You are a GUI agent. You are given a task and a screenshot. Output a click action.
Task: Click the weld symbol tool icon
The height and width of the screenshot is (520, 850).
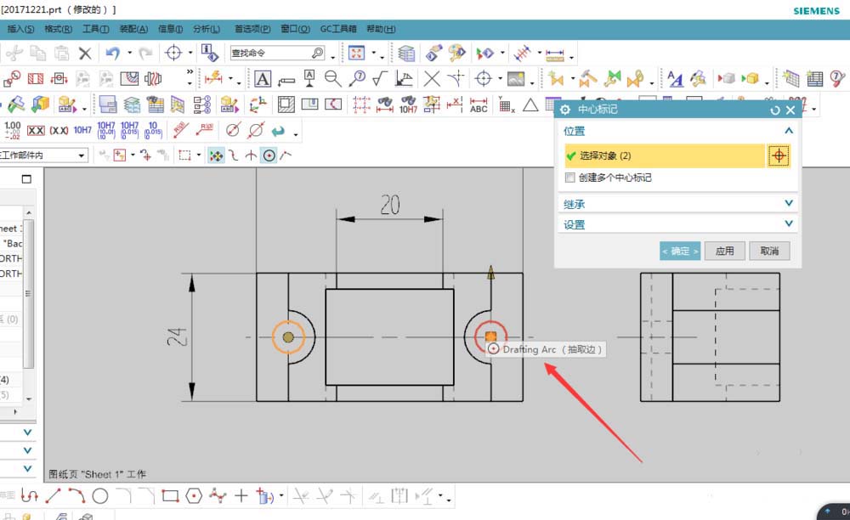[x=404, y=79]
